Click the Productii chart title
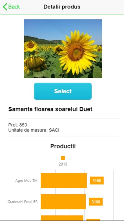This screenshot has height=221, width=124. pyautogui.click(x=63, y=146)
